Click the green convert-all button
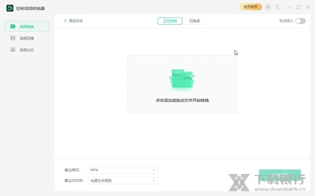Image resolution: width=315 pixels, height=196 pixels. 280,175
